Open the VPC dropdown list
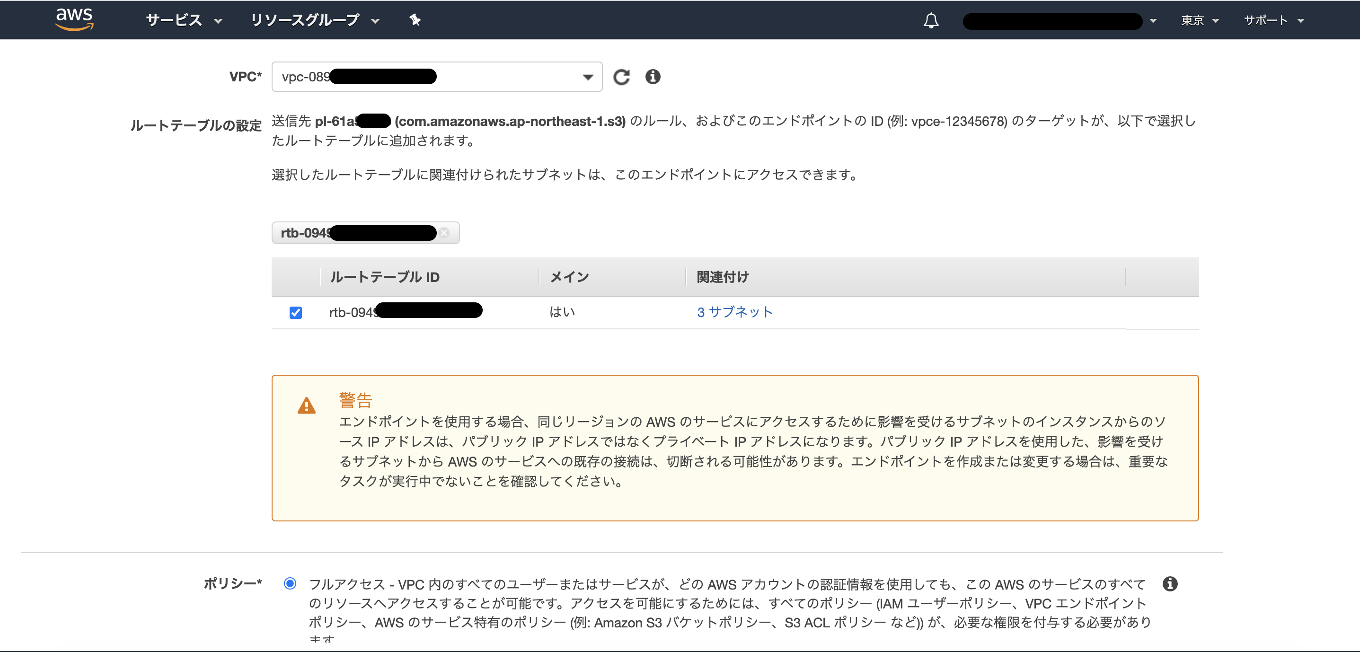The width and height of the screenshot is (1360, 652). (x=588, y=77)
